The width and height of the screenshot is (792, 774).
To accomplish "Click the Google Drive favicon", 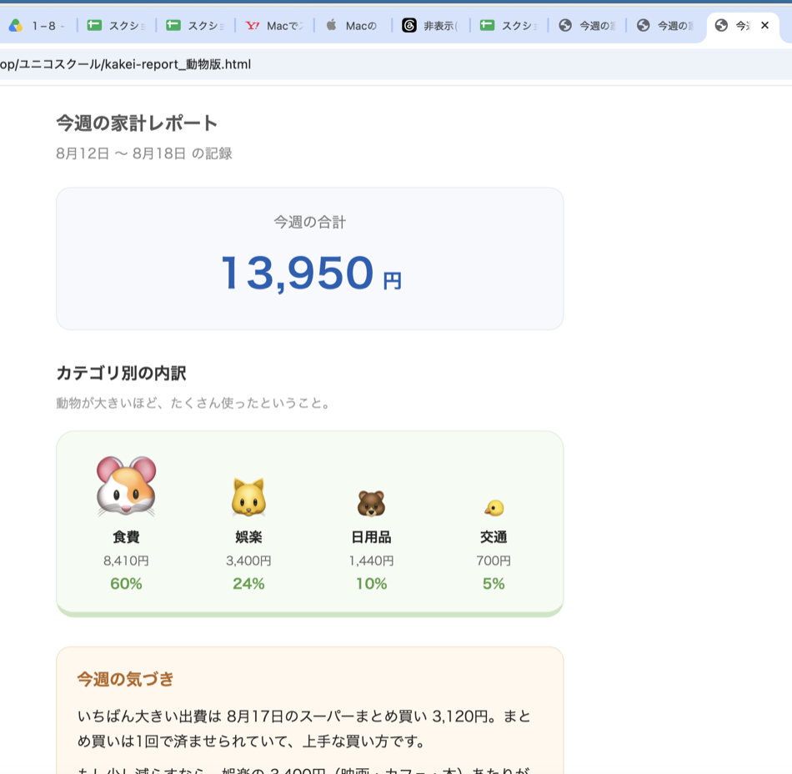I will click(x=16, y=25).
